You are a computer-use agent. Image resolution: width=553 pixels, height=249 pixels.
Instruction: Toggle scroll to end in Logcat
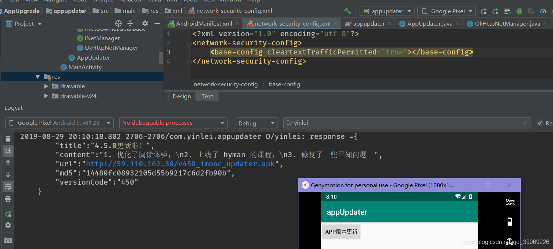click(8, 150)
